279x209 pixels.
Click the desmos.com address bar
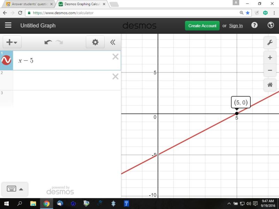(135, 13)
